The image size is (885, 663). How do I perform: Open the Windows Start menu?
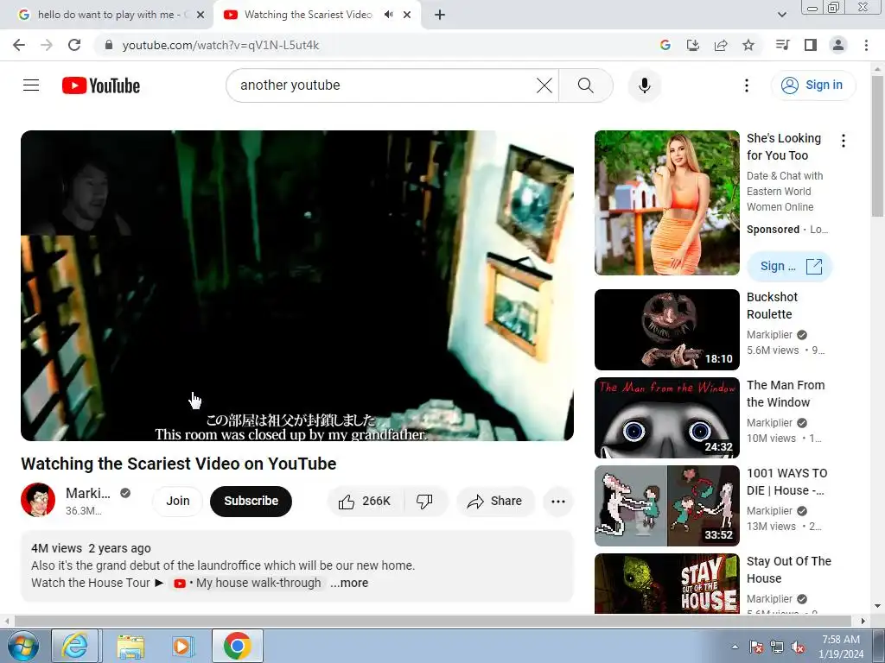[22, 646]
